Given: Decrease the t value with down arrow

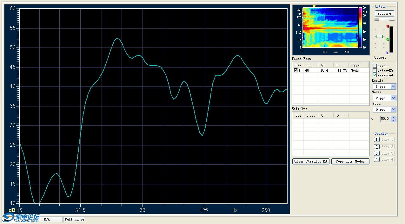Looking at the screenshot, I should click(x=394, y=120).
